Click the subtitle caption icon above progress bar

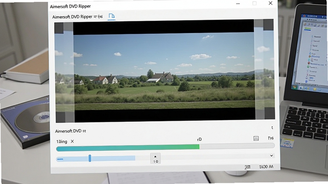point(256,138)
